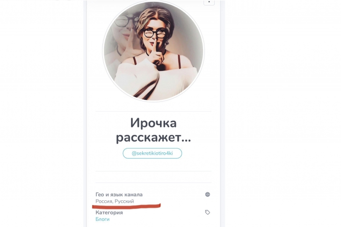The height and width of the screenshot is (227, 341).
Task: Open the Блоги category link
Action: [102, 219]
